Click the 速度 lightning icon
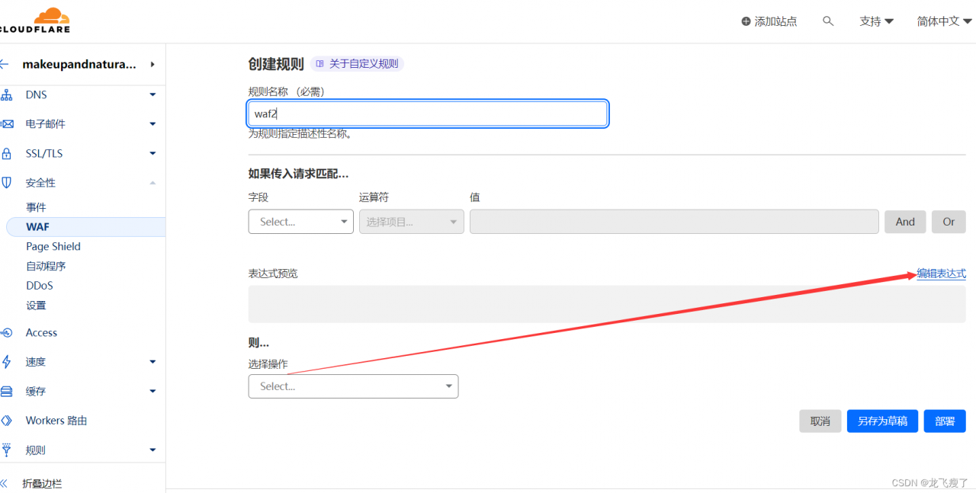This screenshot has height=493, width=976. coord(6,361)
